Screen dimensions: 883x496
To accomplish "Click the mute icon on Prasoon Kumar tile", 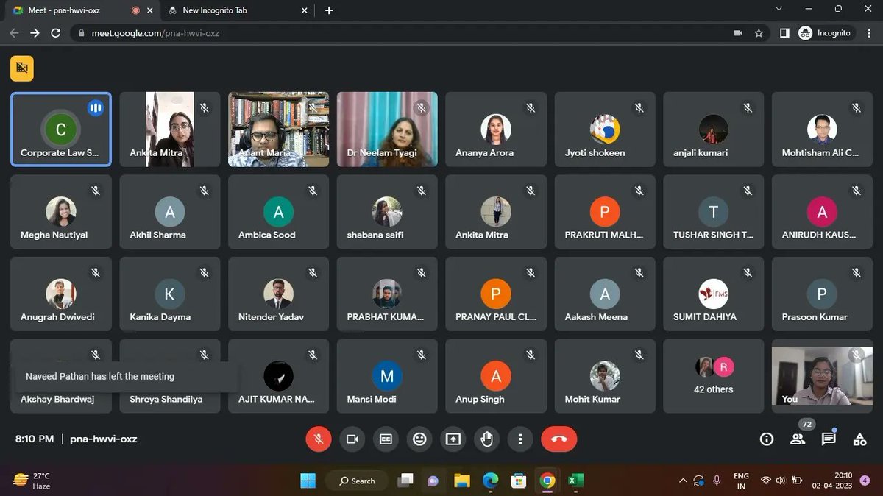I will click(x=857, y=273).
